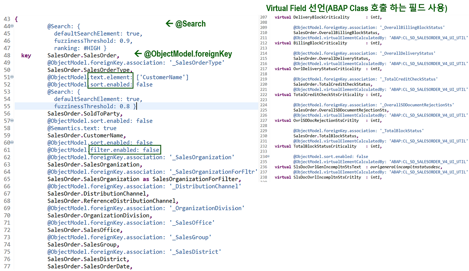Click 'SalesOrder.SalesOrderType,' on line 50
469x271 pixels.
90,70
